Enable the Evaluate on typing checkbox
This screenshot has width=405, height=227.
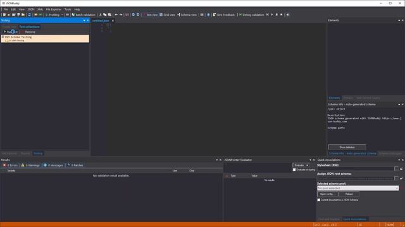pos(294,170)
